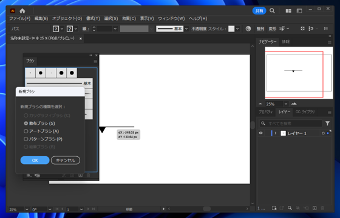Click the locate object magnifier in Layers
This screenshot has width=340, height=218.
pyautogui.click(x=290, y=208)
